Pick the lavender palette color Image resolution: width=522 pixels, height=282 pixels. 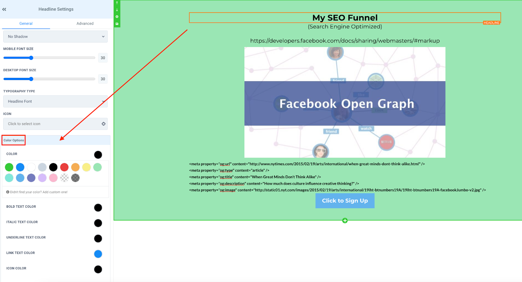tap(42, 178)
